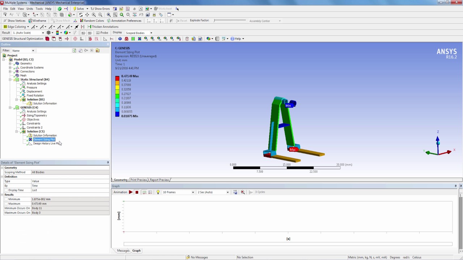Collapse the Geometry section in Details
Screen dimensions: 463x260
click(2, 168)
